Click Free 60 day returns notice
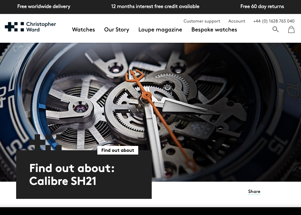This screenshot has width=301, height=215. (262, 6)
